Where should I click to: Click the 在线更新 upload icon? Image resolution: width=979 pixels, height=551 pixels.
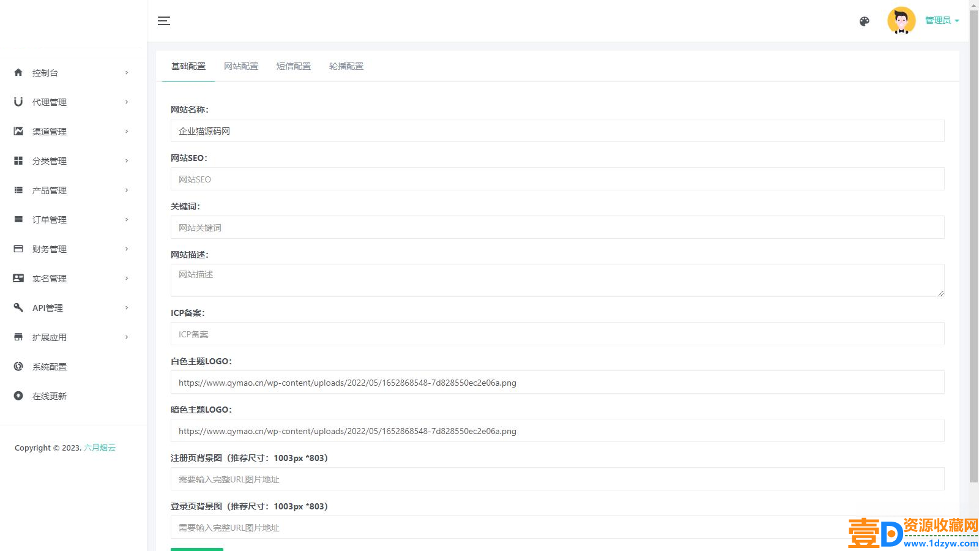pyautogui.click(x=18, y=395)
